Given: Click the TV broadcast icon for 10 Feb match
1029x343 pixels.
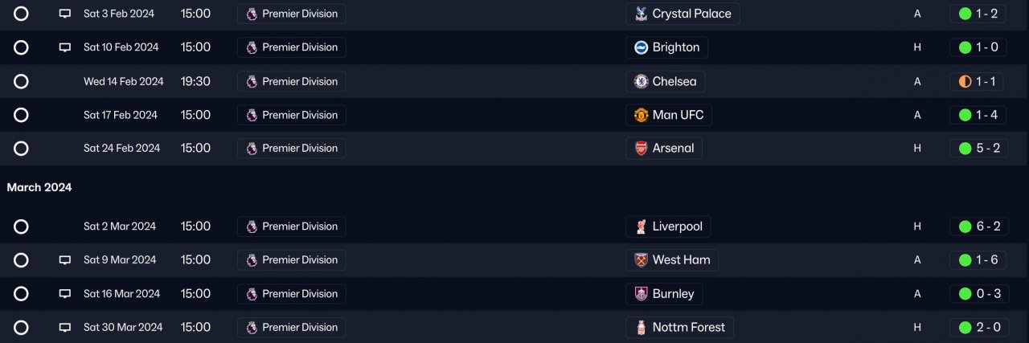Looking at the screenshot, I should (x=65, y=47).
